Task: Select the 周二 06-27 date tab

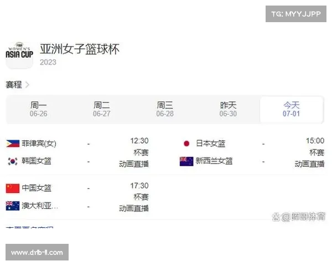Action: click(102, 109)
